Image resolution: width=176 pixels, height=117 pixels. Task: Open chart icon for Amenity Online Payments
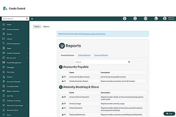62,97
